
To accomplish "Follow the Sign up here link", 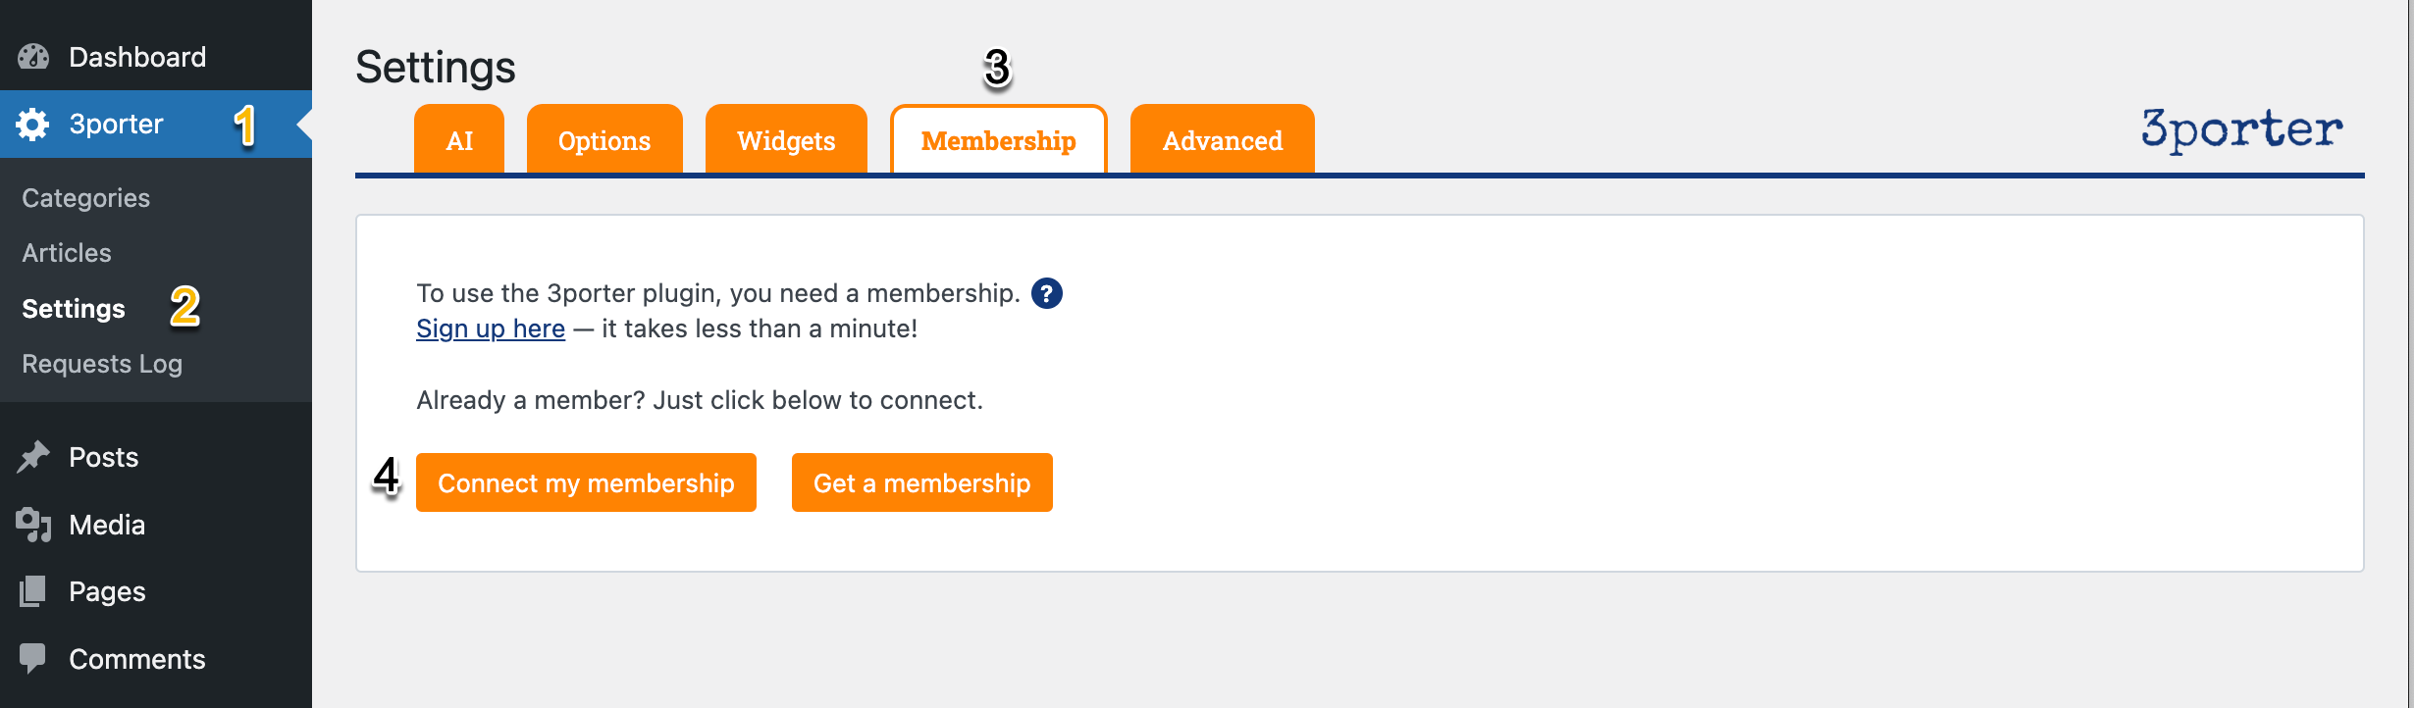I will coord(491,329).
